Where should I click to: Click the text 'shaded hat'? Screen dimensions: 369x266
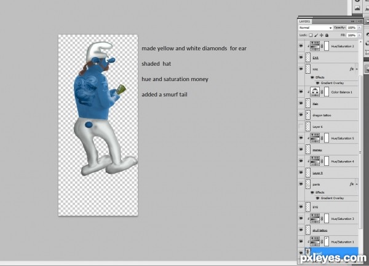coord(156,64)
